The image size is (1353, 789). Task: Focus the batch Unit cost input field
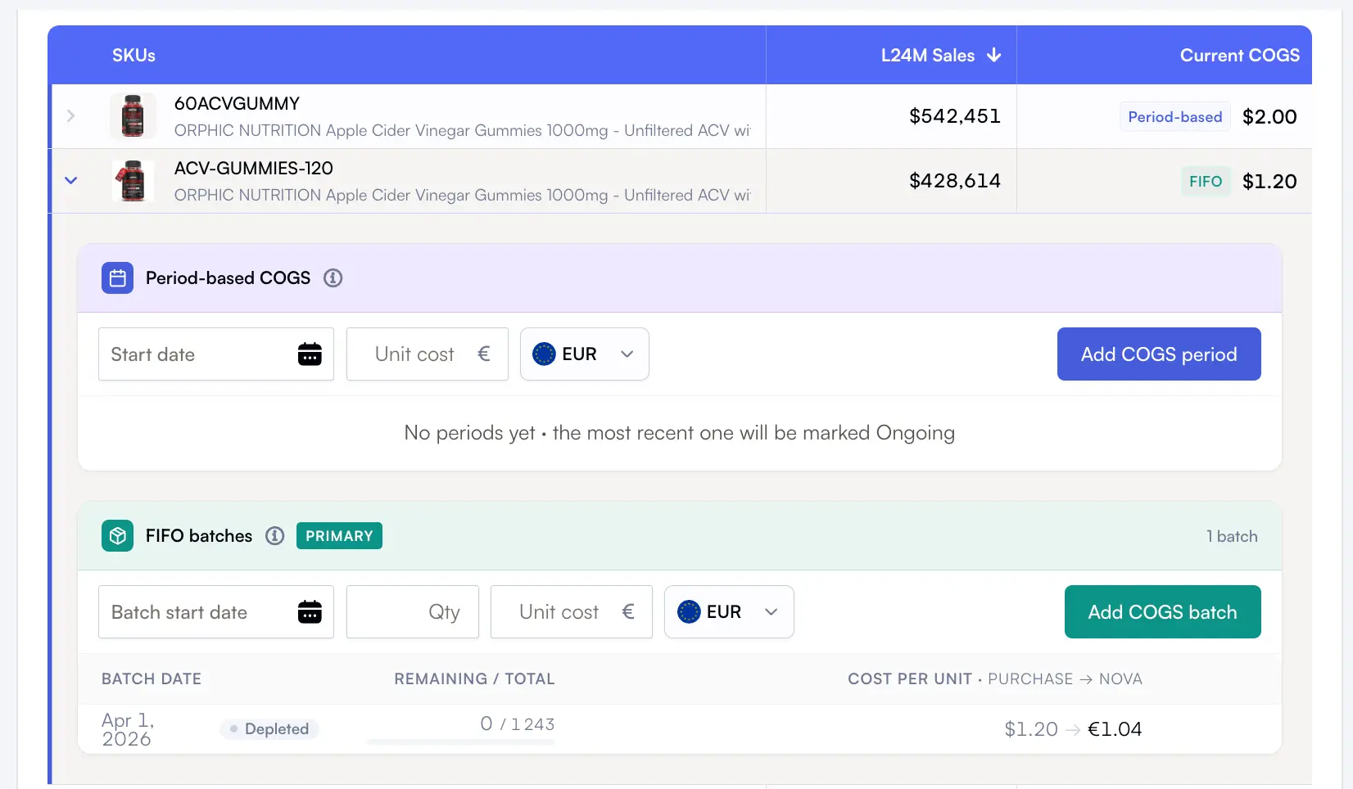tap(572, 612)
